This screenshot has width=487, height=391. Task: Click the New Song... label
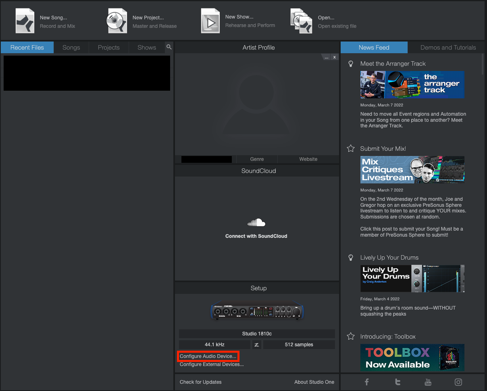(x=53, y=18)
